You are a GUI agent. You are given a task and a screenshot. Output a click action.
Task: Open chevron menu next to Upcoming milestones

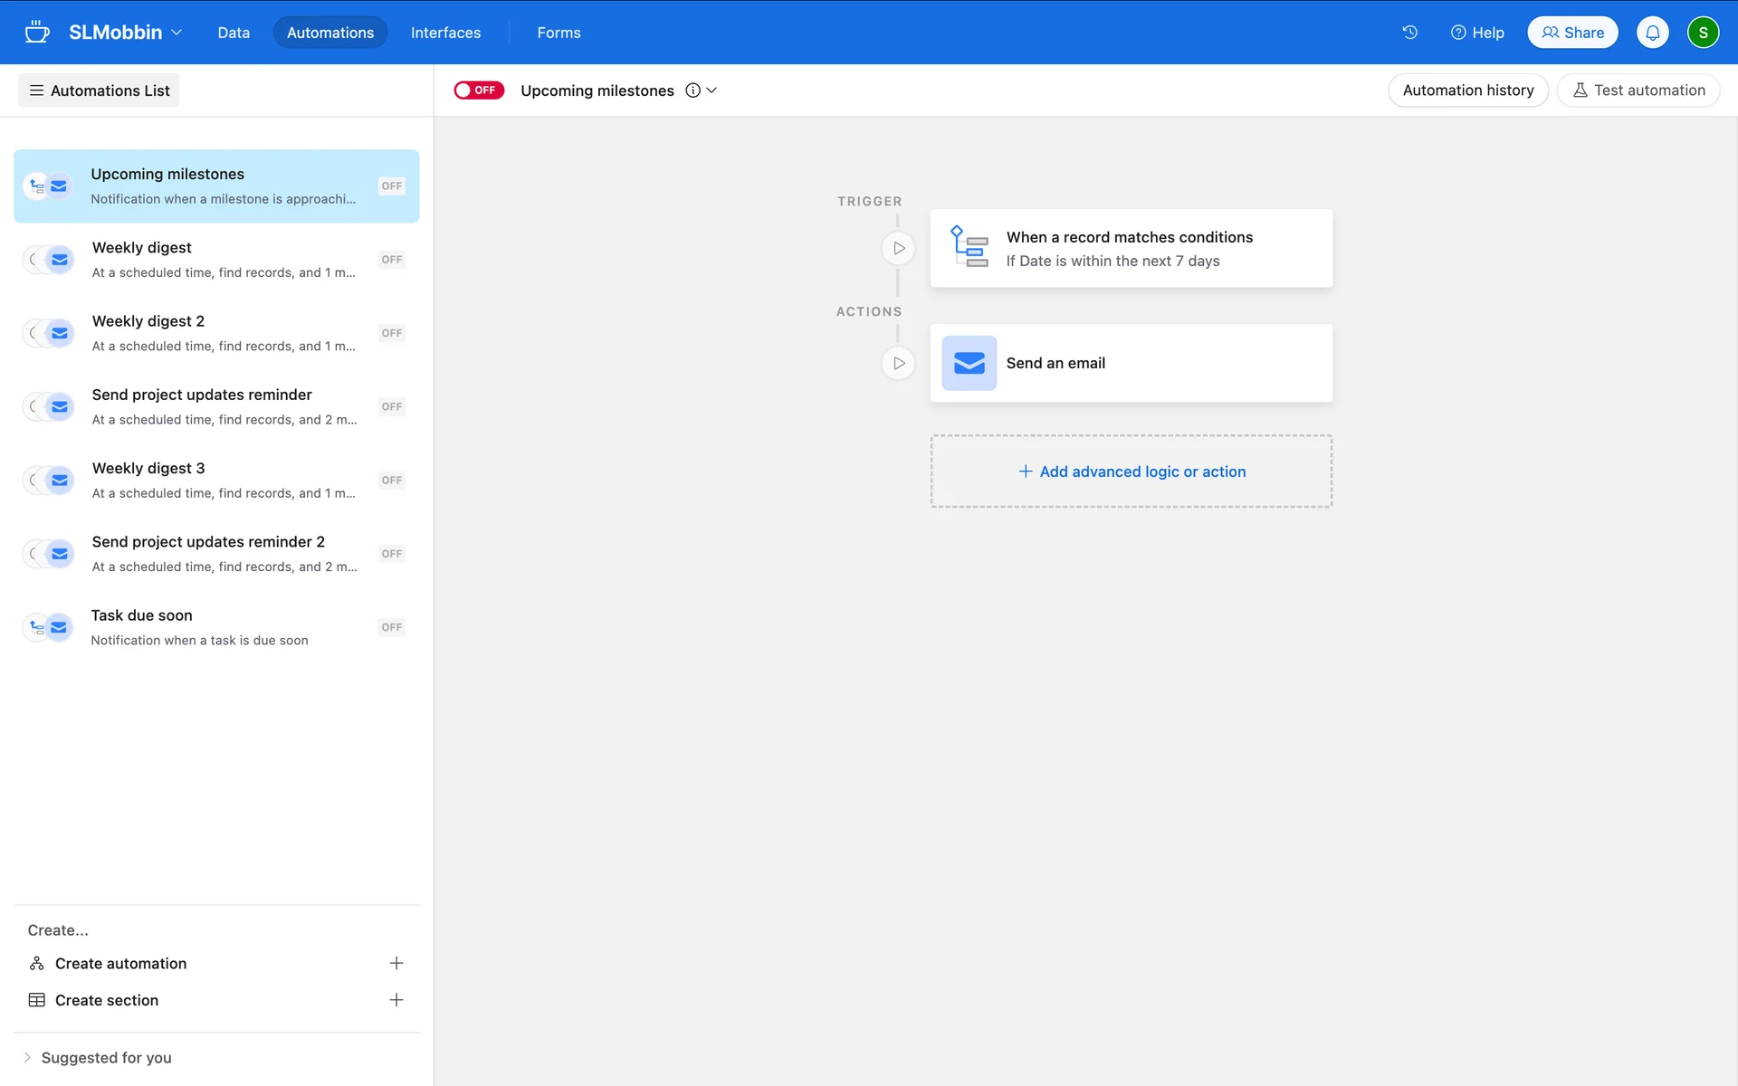(x=711, y=90)
